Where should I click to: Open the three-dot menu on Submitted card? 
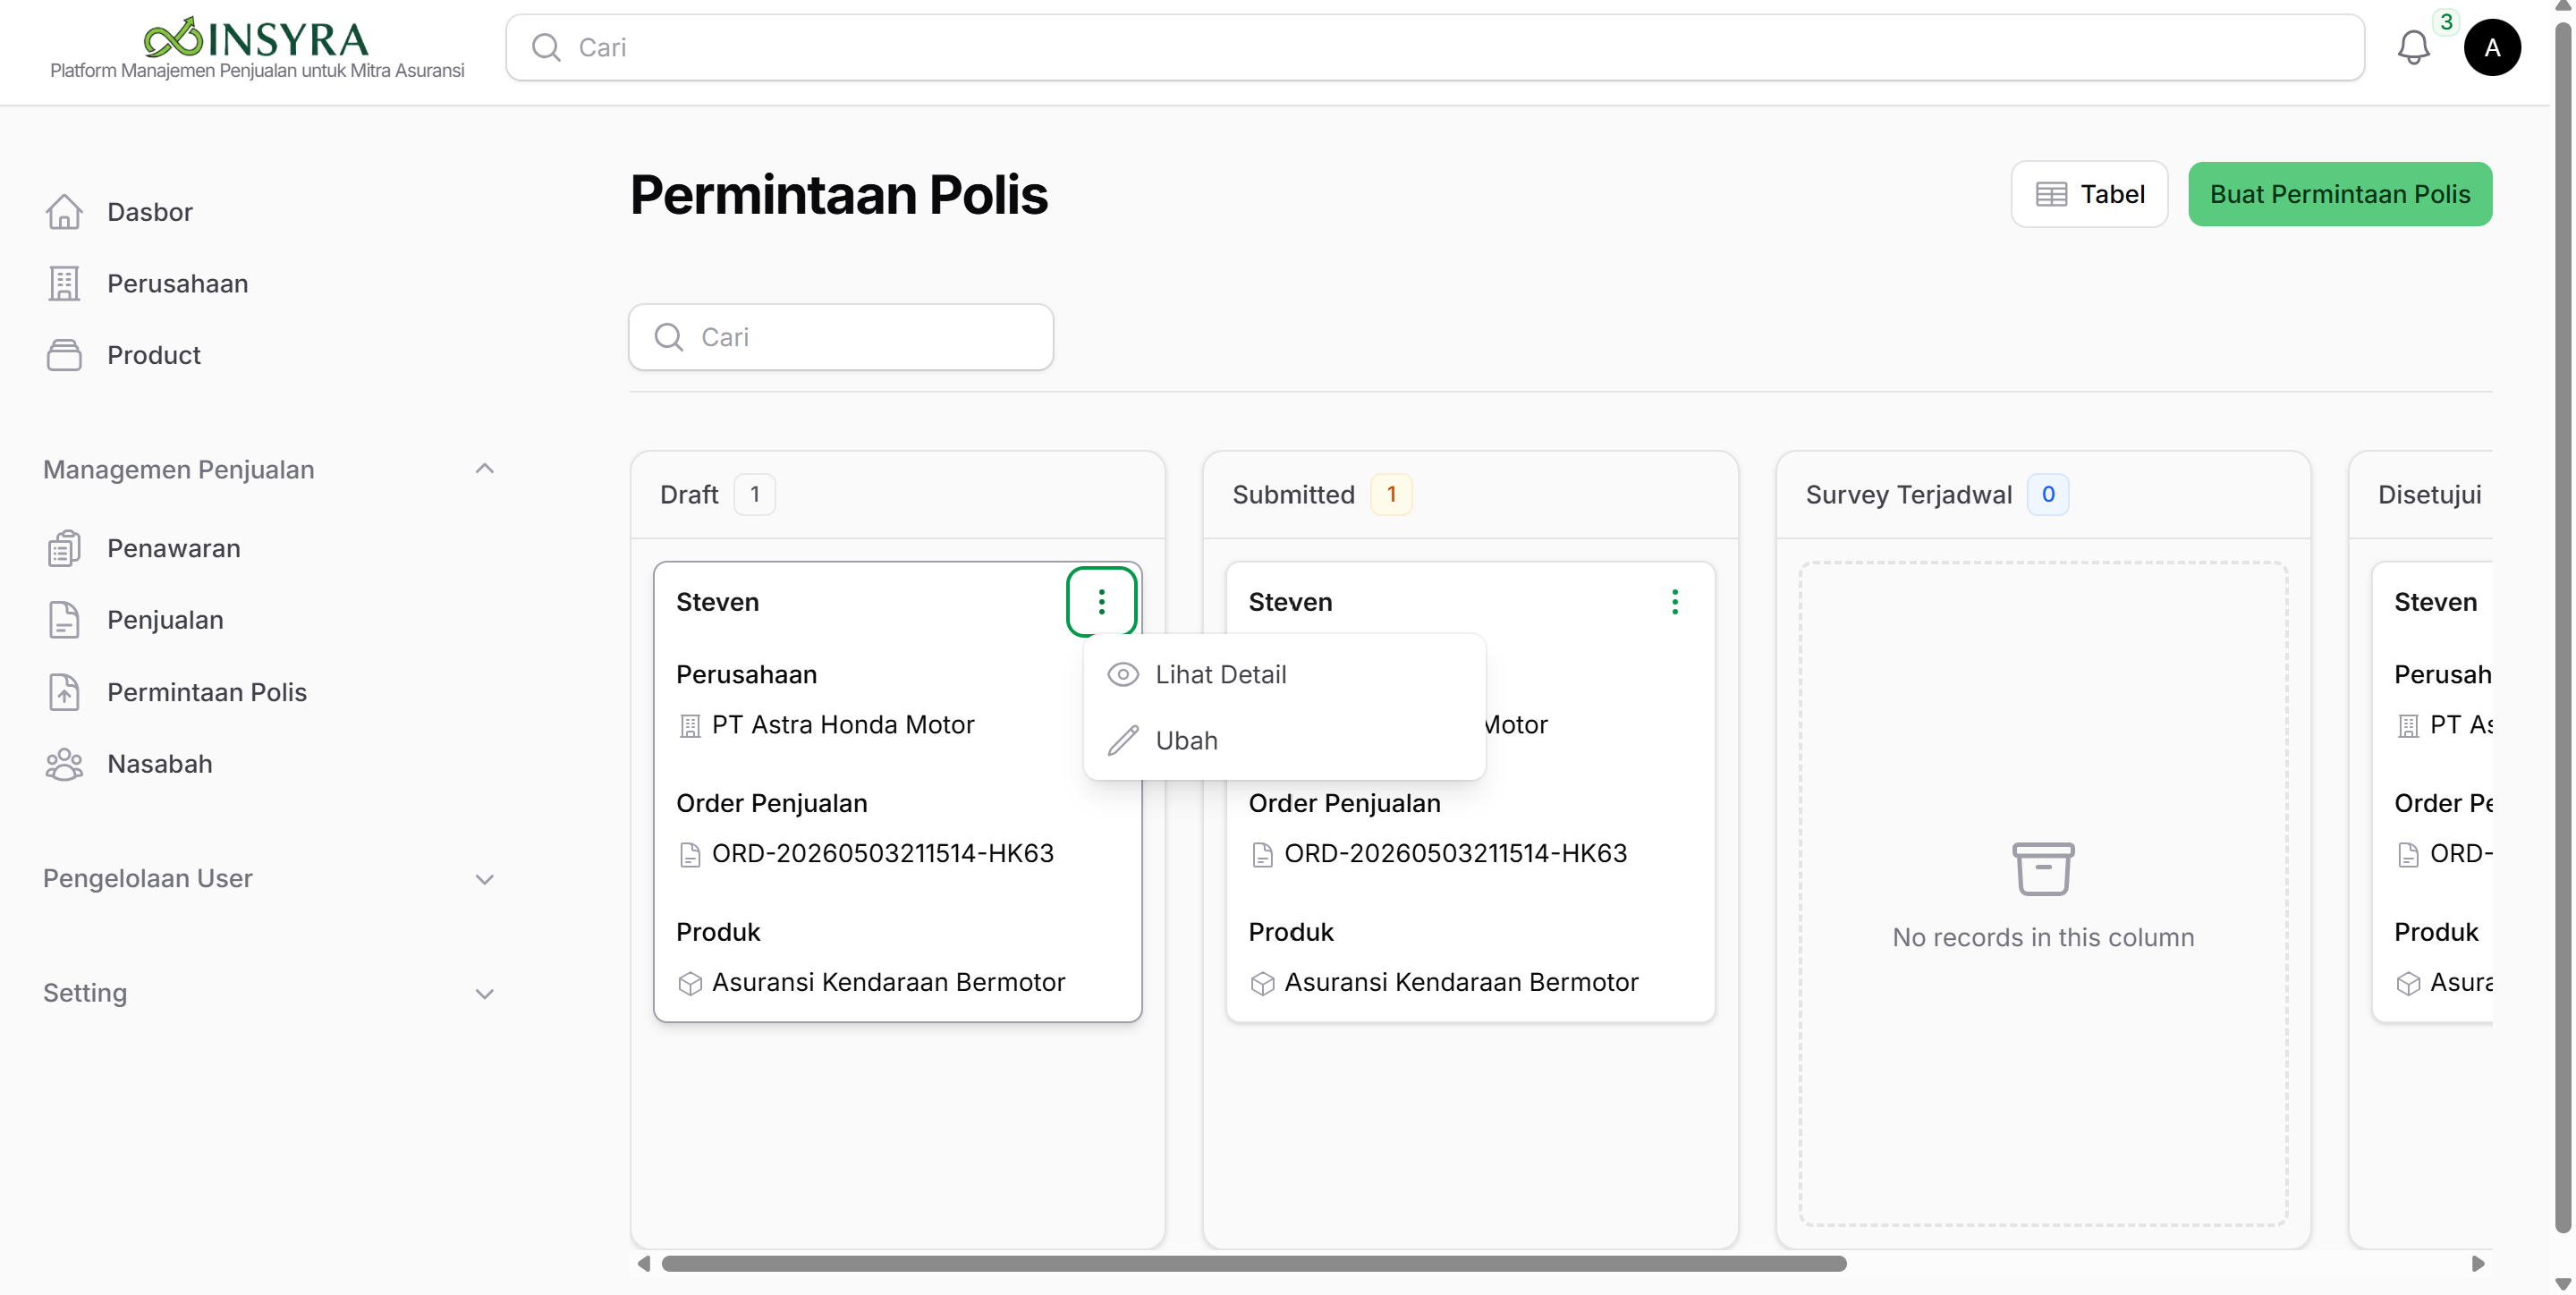(1674, 601)
